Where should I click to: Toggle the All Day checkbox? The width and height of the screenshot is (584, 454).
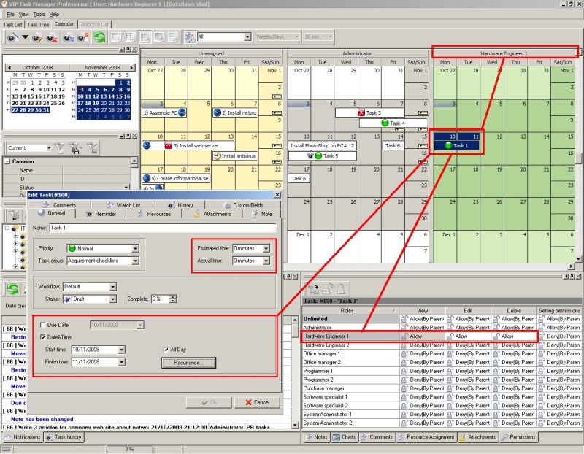(166, 350)
